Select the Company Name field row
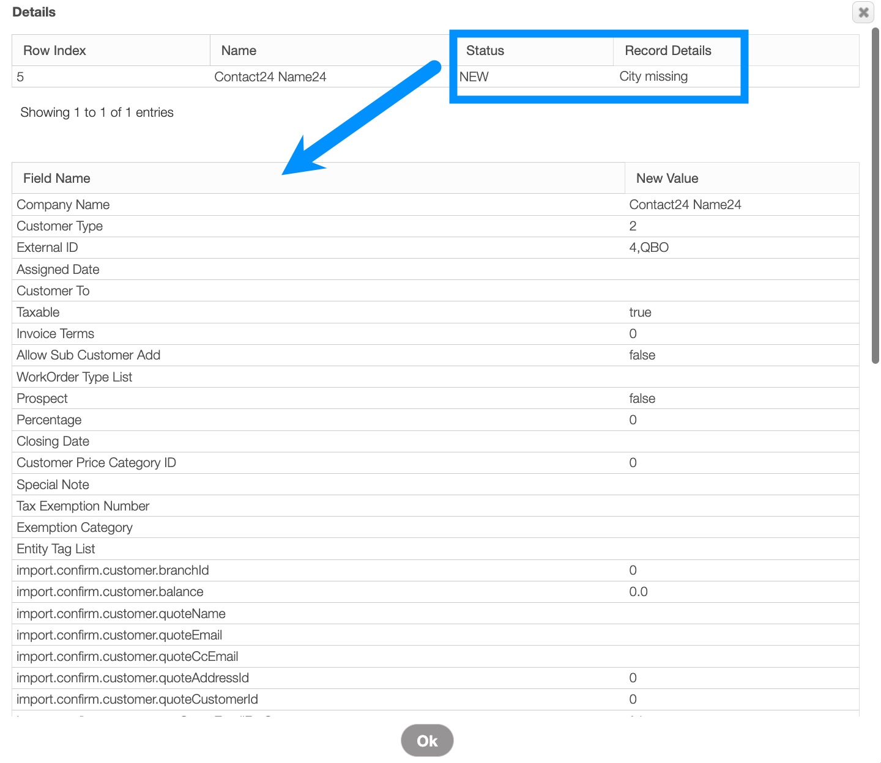This screenshot has width=881, height=763. [63, 205]
